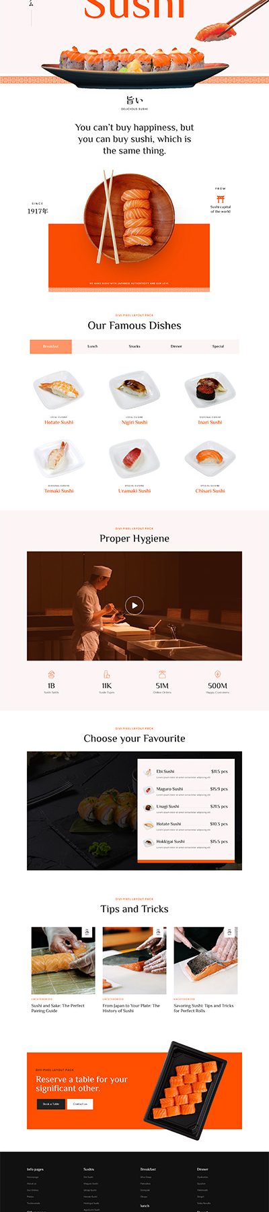Click the Online Orders icon
269x1212 pixels.
point(162,674)
